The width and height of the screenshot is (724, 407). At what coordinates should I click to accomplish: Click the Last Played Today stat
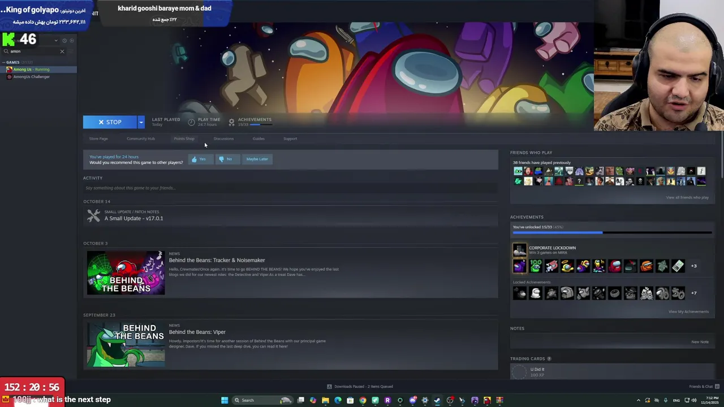tap(166, 122)
